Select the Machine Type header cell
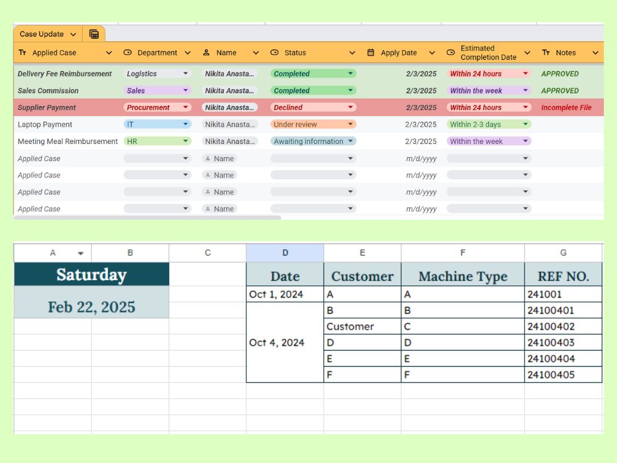This screenshot has width=617, height=463. click(463, 276)
